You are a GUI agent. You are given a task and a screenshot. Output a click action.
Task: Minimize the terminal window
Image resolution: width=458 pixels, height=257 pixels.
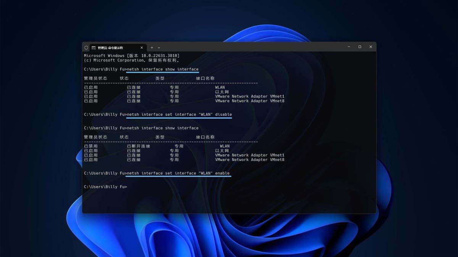(x=348, y=46)
